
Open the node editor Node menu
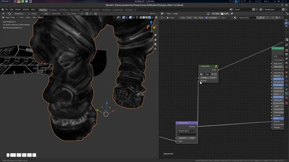coord(201,18)
